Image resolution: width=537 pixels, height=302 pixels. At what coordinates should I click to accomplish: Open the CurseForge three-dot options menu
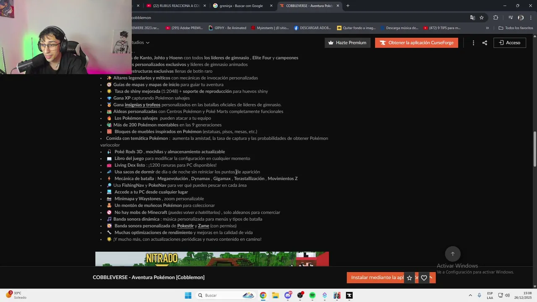click(x=473, y=43)
